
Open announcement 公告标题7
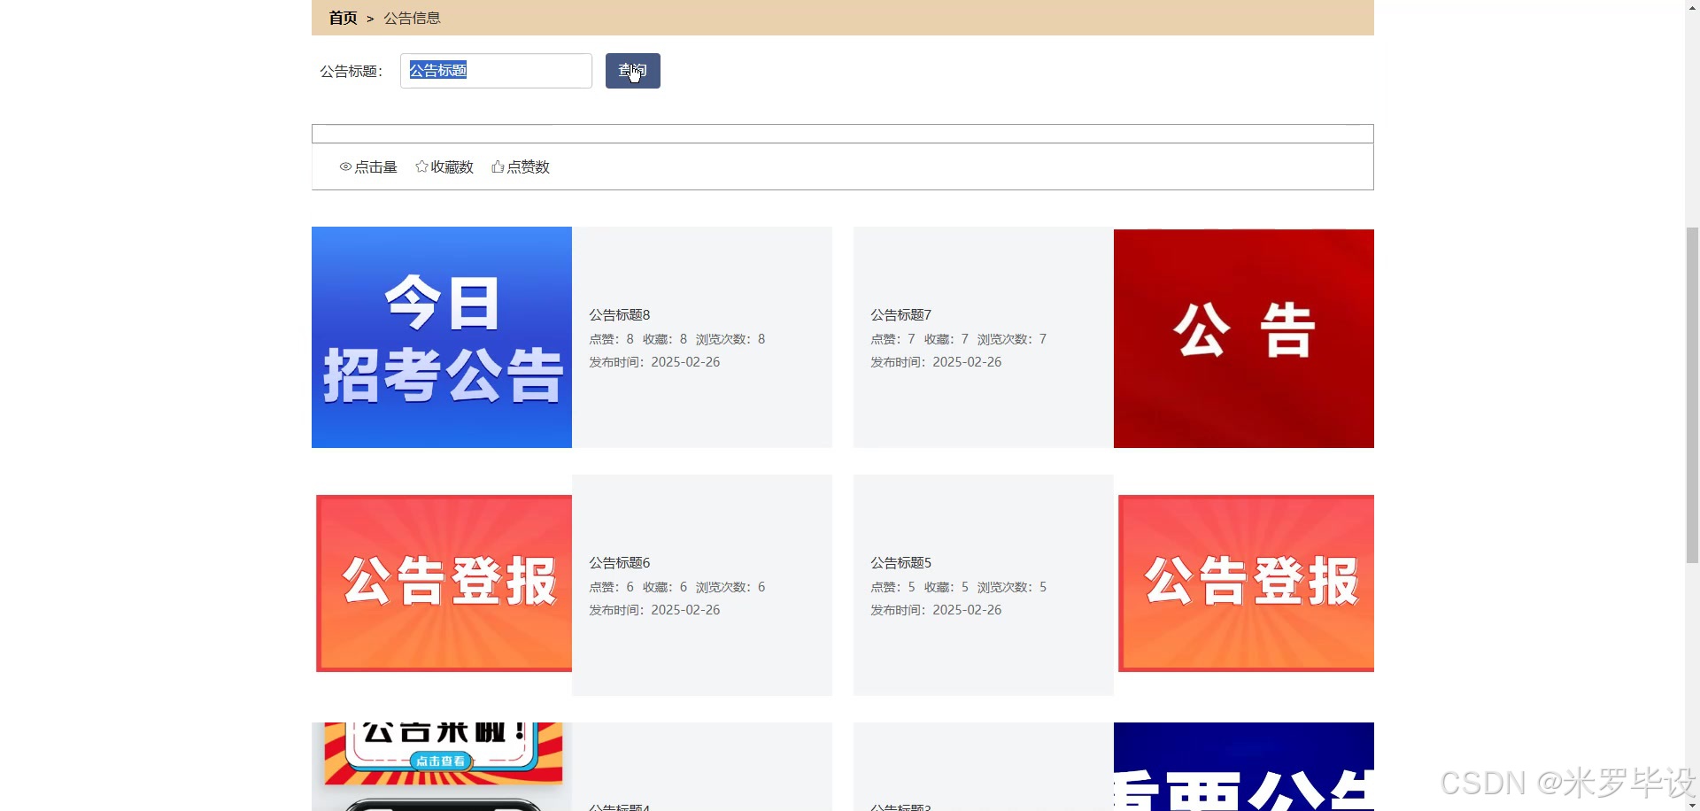[901, 314]
